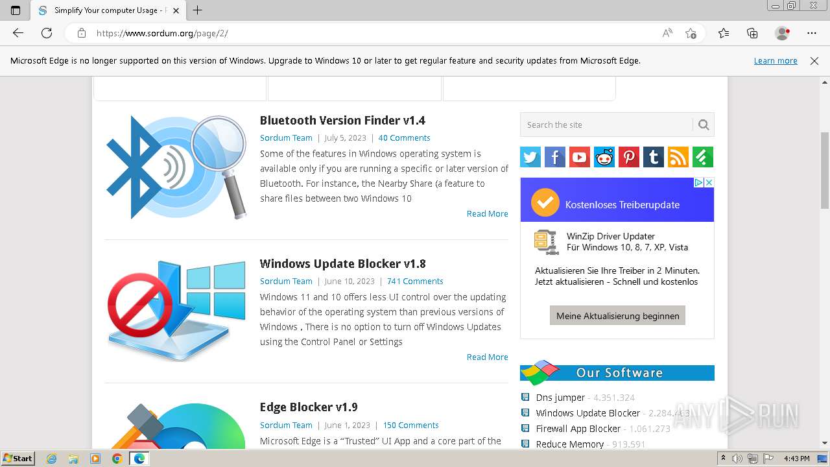
Task: Click the Learn more link
Action: pyautogui.click(x=776, y=60)
